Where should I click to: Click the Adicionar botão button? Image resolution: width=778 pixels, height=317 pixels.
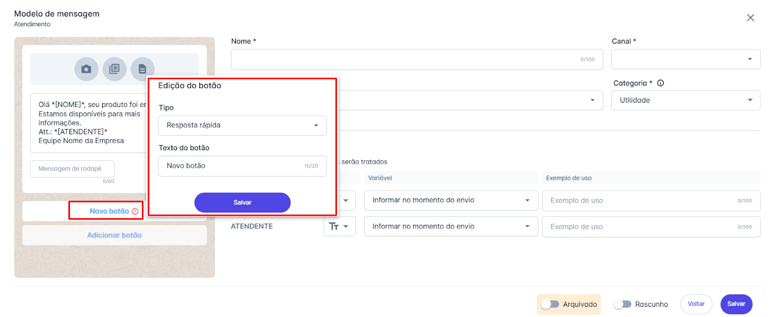tap(114, 235)
